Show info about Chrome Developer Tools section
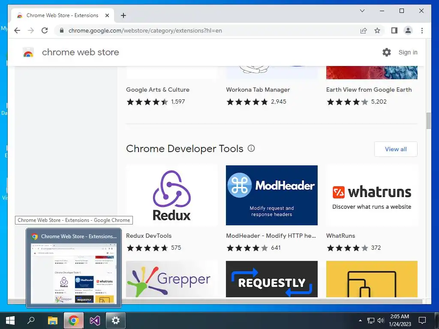The height and width of the screenshot is (329, 439). pyautogui.click(x=251, y=148)
